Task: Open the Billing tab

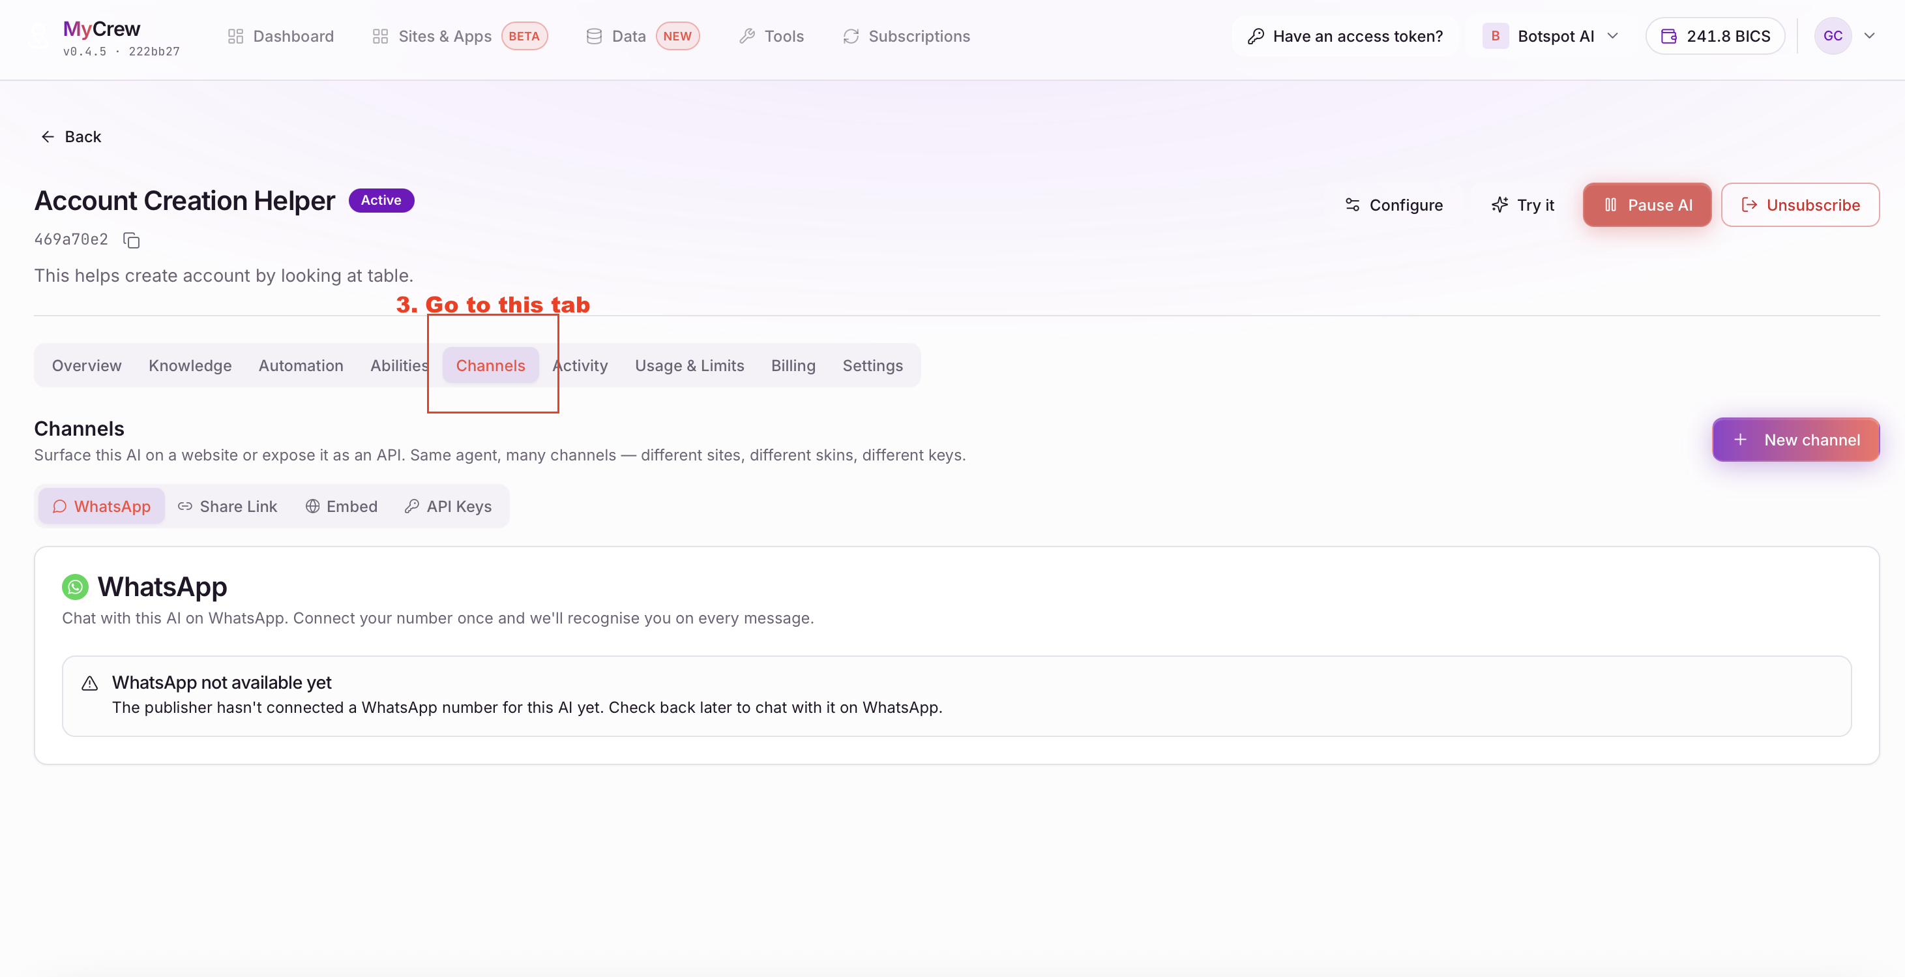Action: tap(793, 365)
